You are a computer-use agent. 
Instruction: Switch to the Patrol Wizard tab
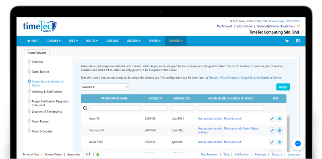[x=37, y=53]
